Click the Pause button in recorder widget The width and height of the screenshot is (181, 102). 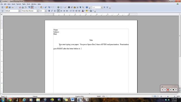click(x=171, y=90)
